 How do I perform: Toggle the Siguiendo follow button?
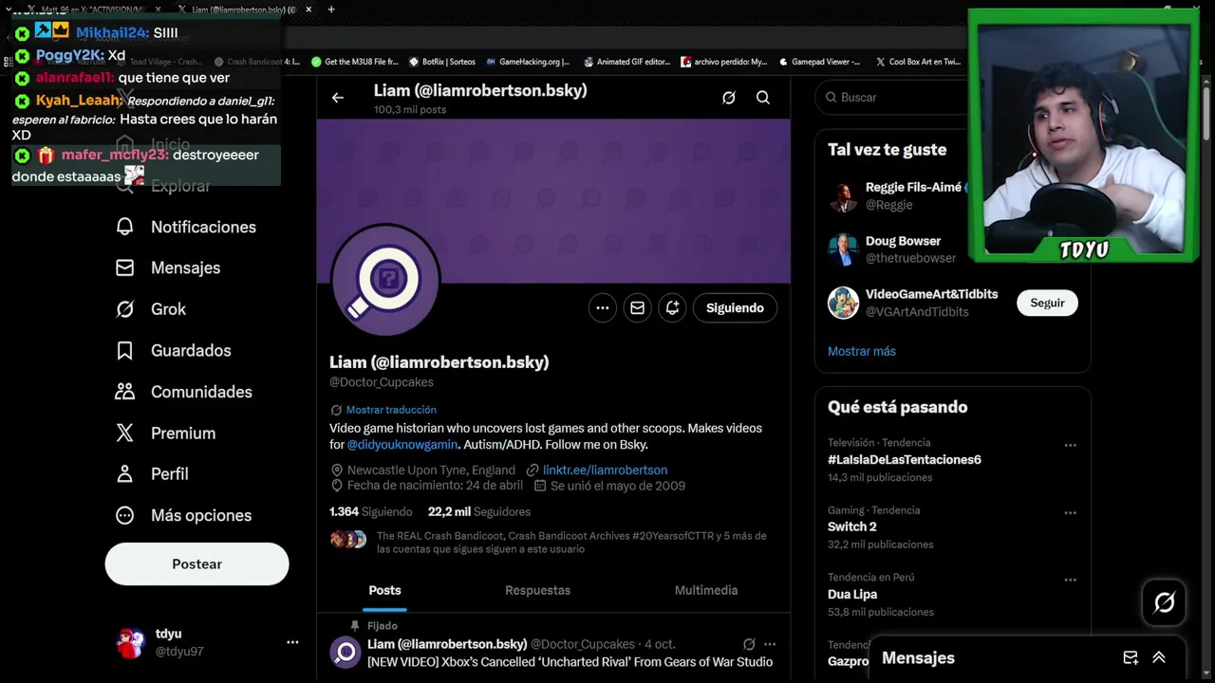click(735, 308)
